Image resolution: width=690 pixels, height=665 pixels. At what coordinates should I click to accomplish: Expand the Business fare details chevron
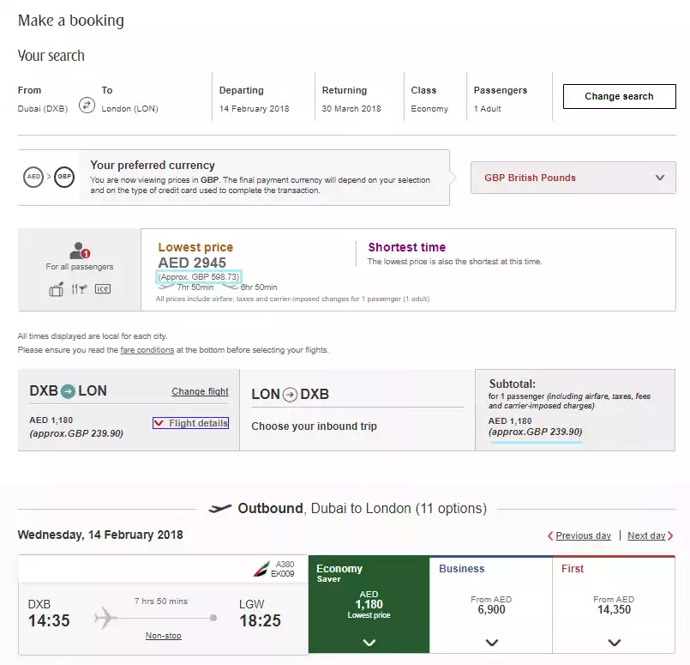point(491,642)
